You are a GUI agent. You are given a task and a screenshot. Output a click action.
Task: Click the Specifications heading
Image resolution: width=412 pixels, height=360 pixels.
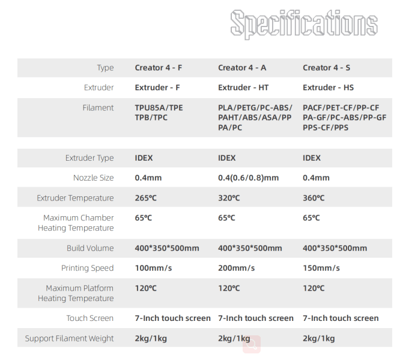point(304,25)
